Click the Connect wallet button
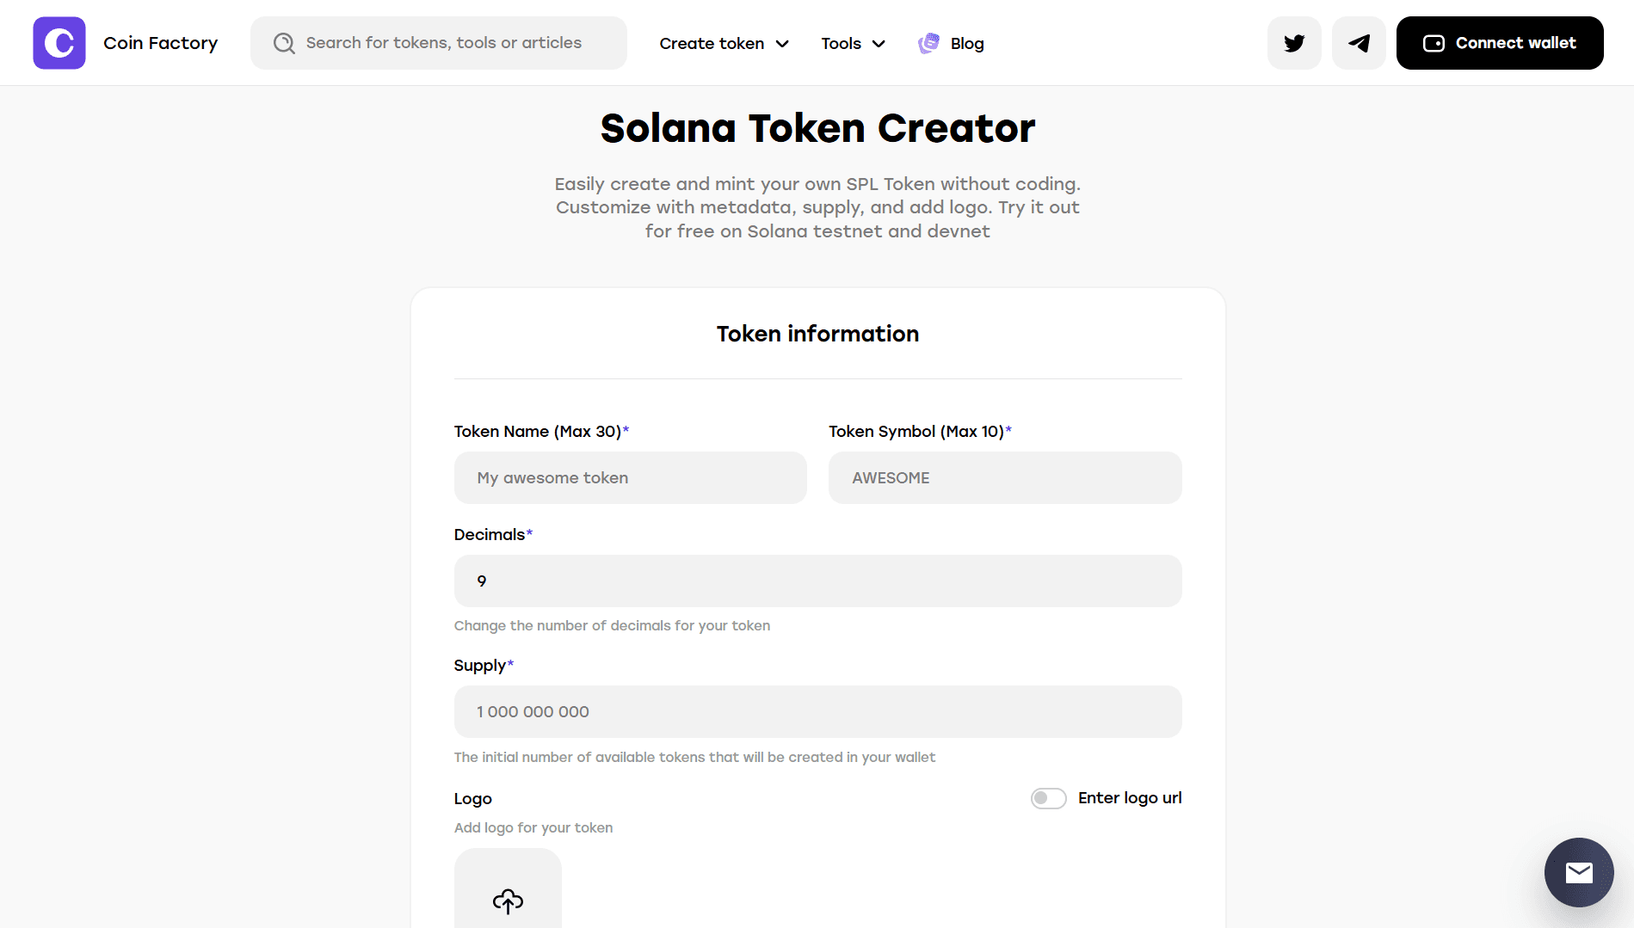 coord(1499,42)
